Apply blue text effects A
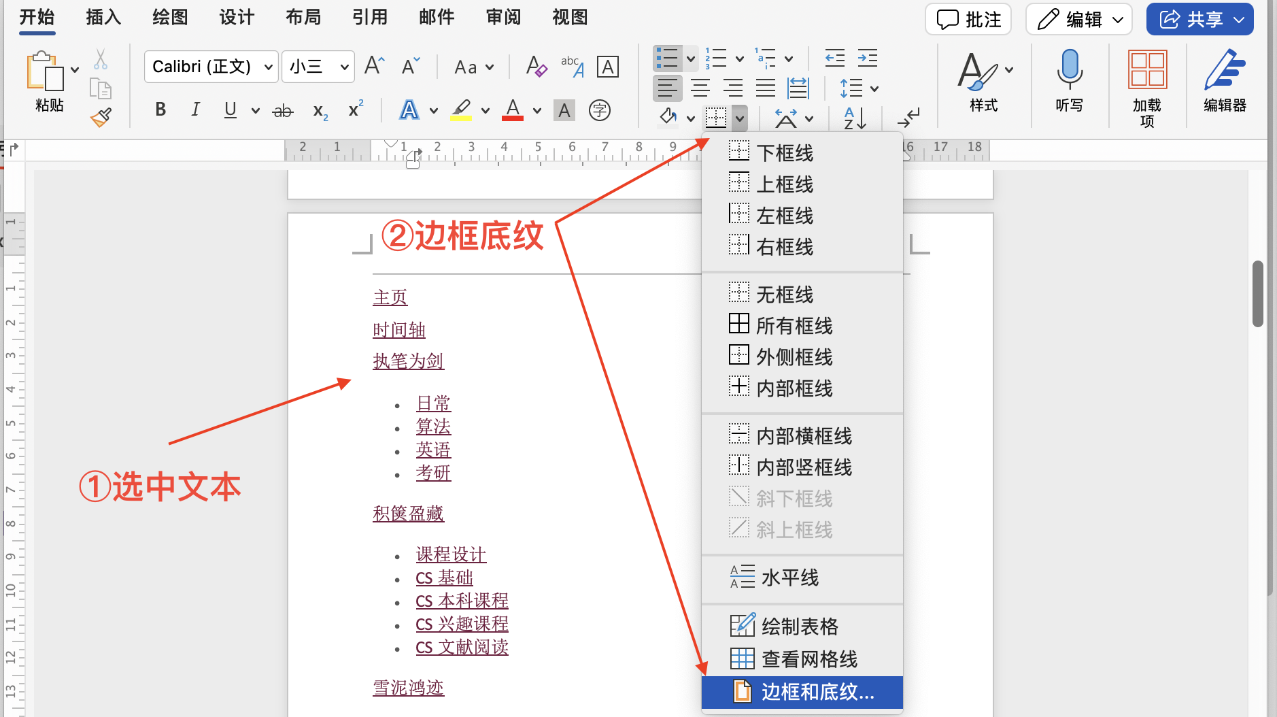1277x717 pixels. pyautogui.click(x=409, y=110)
